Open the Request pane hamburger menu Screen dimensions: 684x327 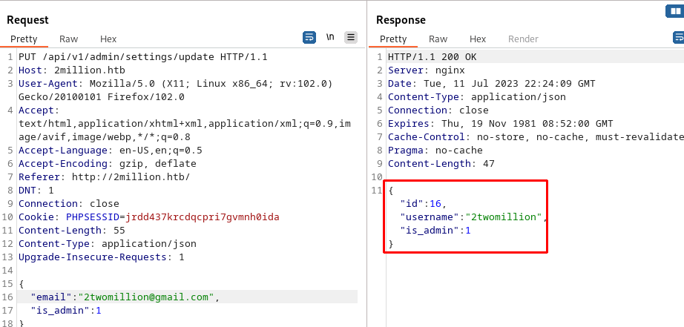click(x=351, y=38)
